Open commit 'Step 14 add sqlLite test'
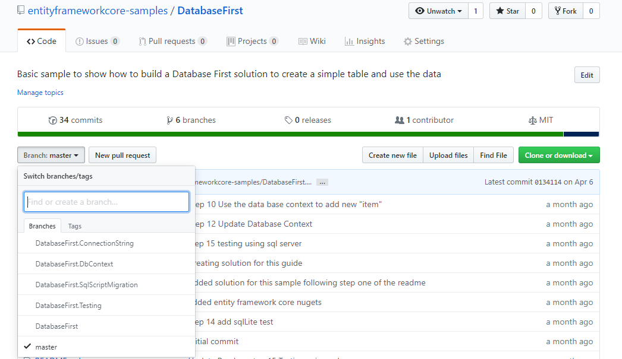Screen dimensions: 622x359 [x=234, y=322]
